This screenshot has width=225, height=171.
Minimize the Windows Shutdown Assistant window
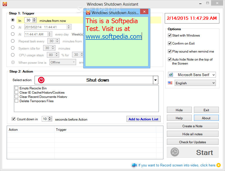point(200,3)
